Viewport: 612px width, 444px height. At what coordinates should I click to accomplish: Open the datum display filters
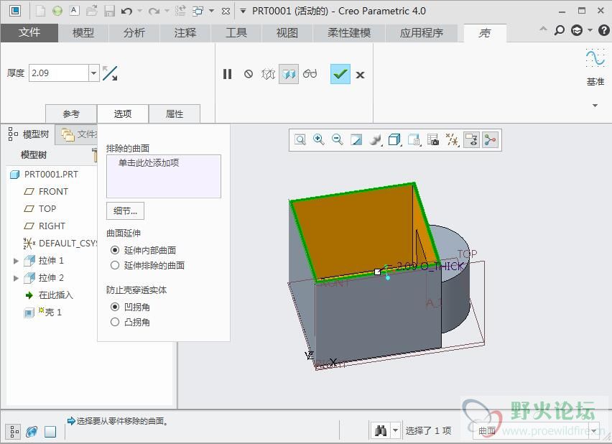[453, 140]
